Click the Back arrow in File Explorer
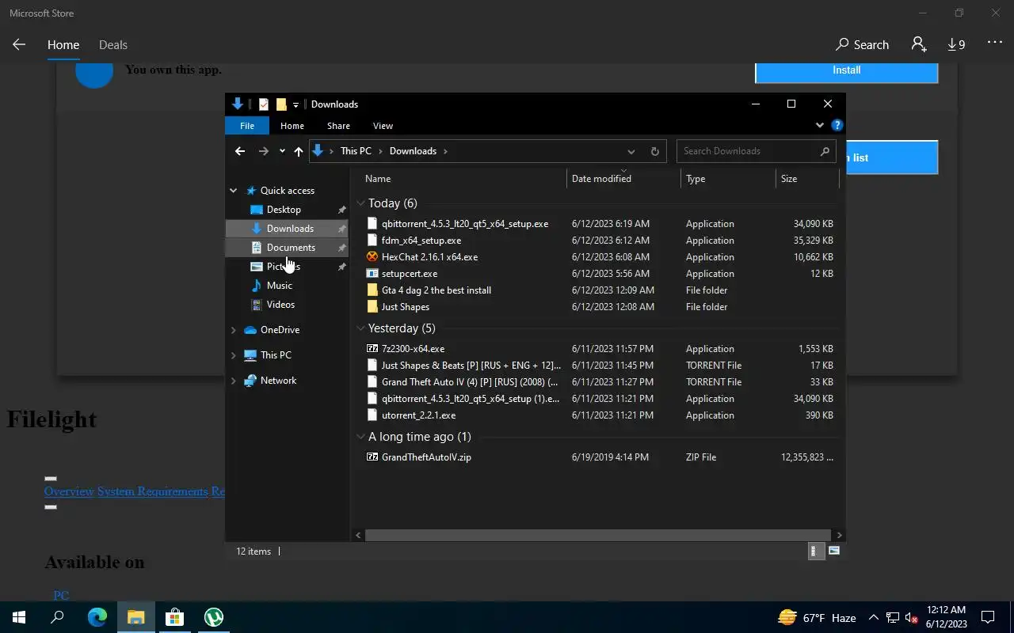Viewport: 1014px width, 633px height. [240, 151]
